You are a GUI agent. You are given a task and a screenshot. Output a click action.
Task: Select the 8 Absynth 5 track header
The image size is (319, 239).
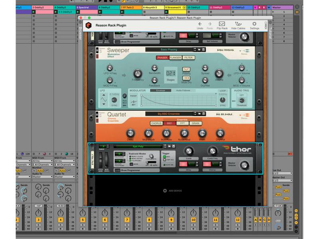[x=153, y=8]
